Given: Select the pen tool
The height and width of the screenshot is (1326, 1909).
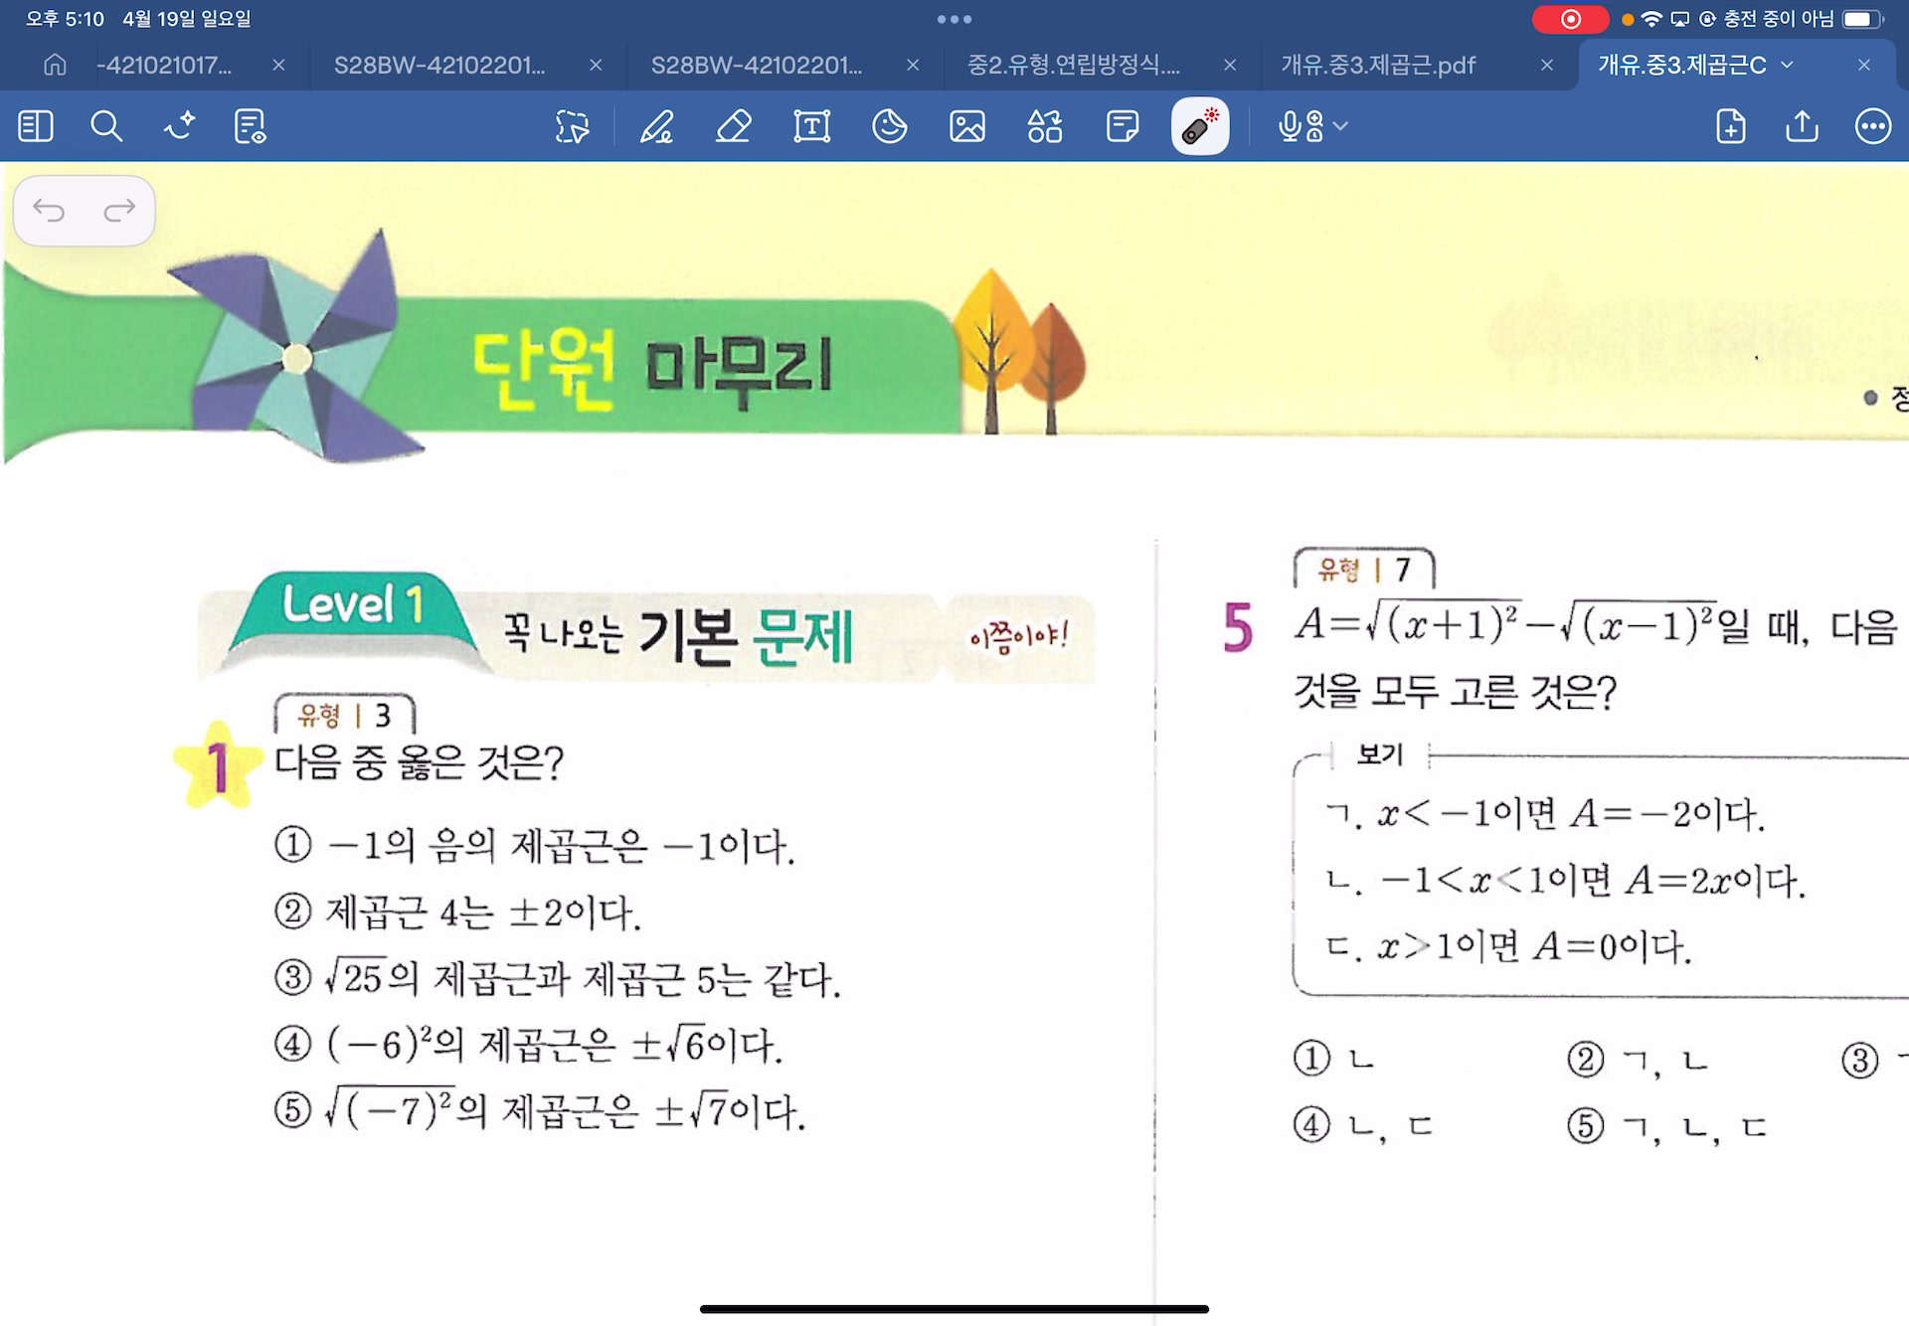Looking at the screenshot, I should click(656, 126).
